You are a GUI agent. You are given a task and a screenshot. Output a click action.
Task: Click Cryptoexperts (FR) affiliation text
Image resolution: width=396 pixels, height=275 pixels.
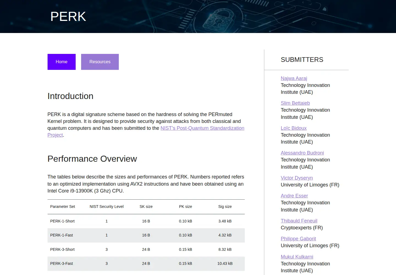[x=302, y=228]
